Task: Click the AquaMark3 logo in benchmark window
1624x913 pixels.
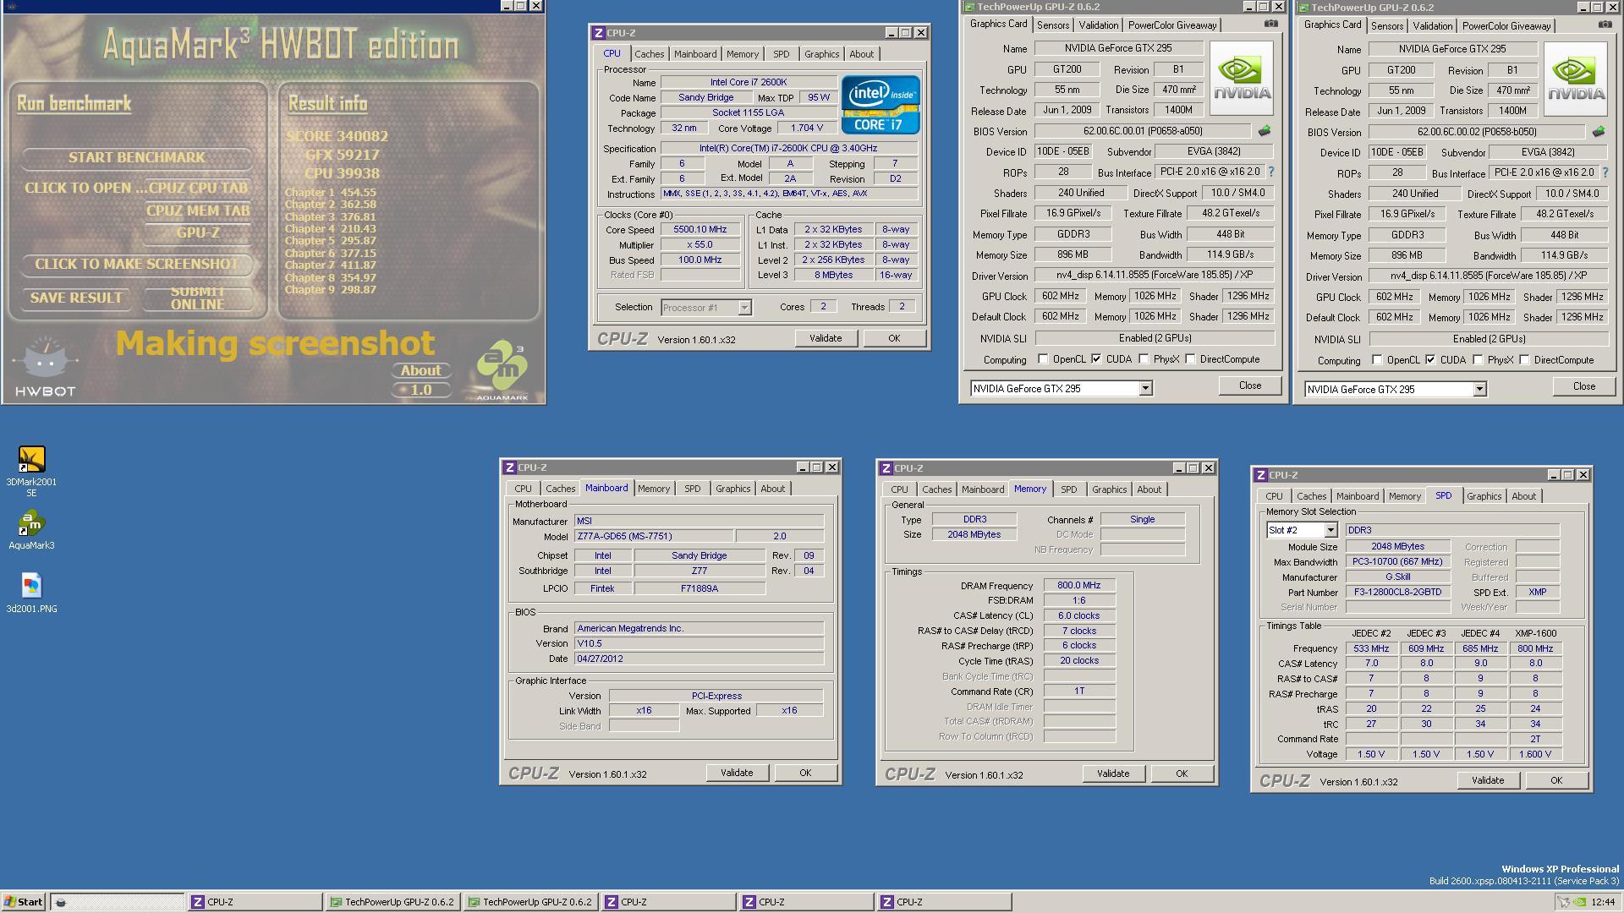Action: (502, 370)
